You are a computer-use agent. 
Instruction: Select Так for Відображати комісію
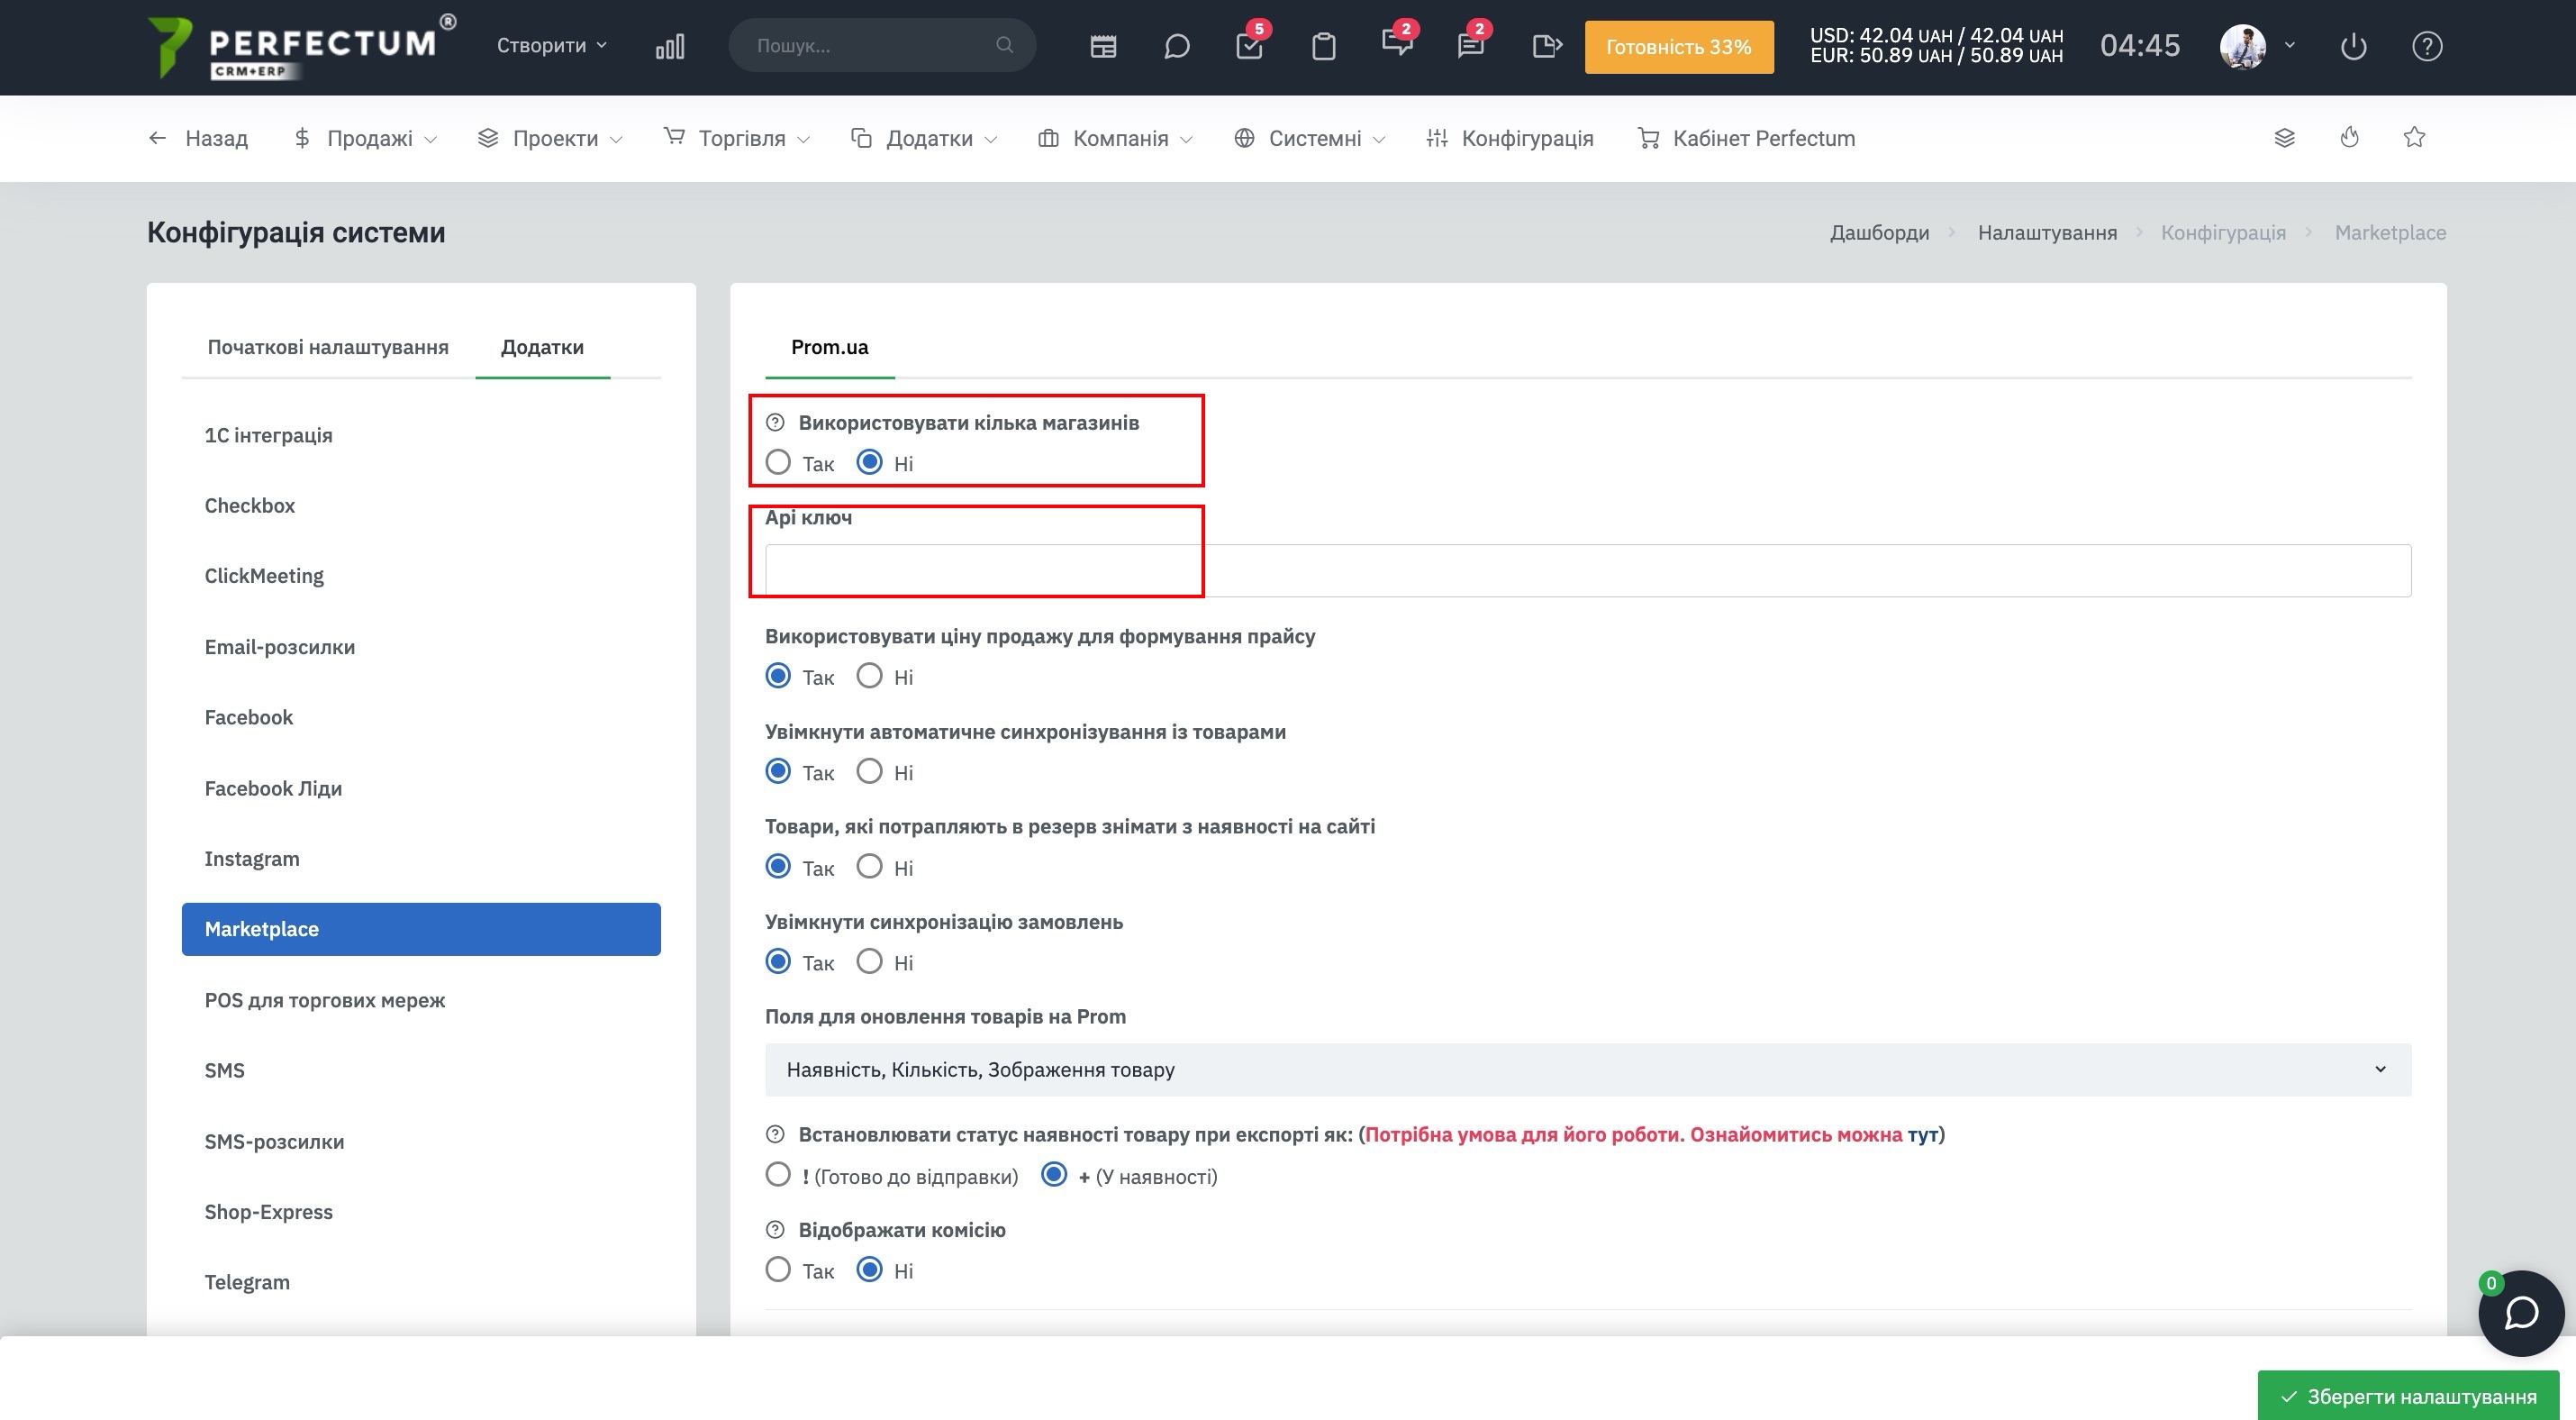[x=778, y=1269]
